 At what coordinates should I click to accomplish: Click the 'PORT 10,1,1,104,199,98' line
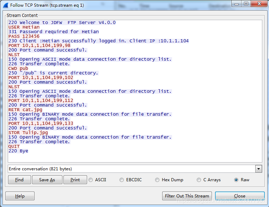[39, 45]
